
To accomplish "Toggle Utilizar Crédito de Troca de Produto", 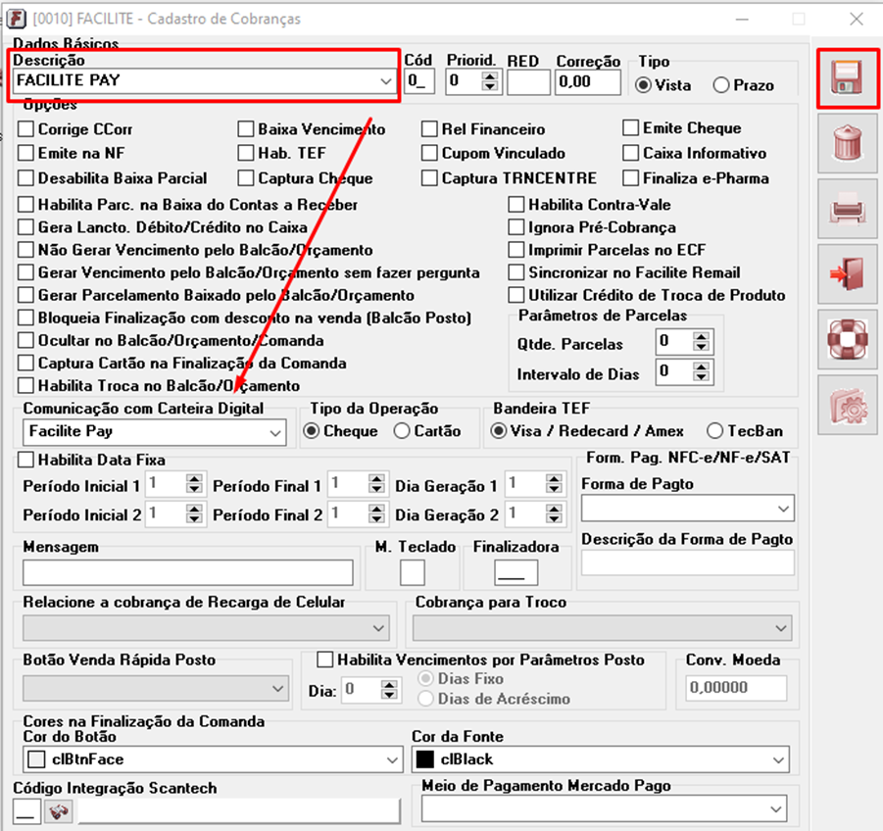I will coord(515,295).
